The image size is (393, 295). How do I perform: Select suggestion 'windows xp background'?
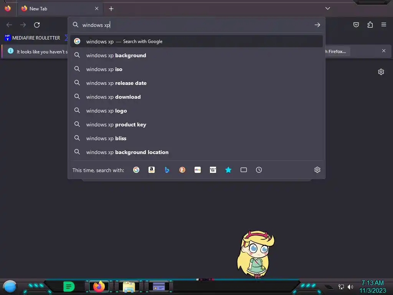click(x=196, y=55)
